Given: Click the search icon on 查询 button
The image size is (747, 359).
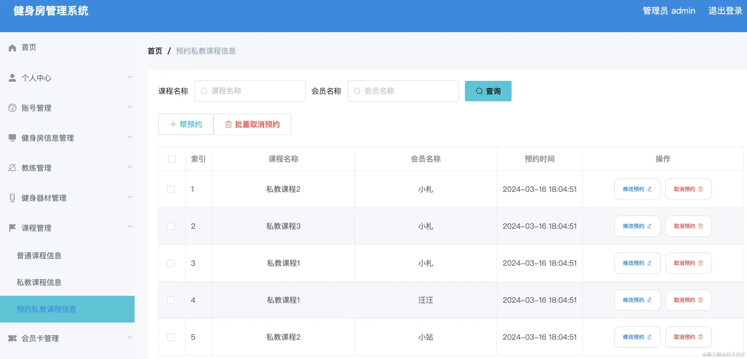Looking at the screenshot, I should pyautogui.click(x=479, y=91).
